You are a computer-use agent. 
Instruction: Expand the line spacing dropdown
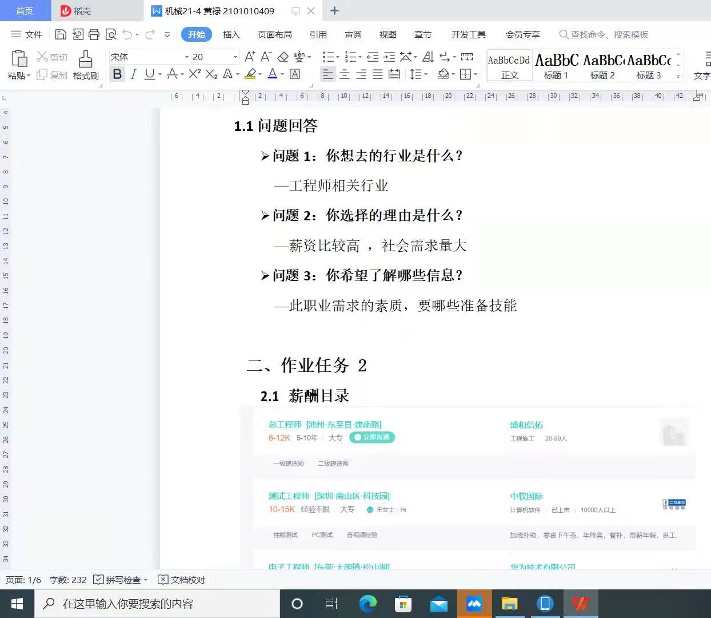click(x=426, y=74)
